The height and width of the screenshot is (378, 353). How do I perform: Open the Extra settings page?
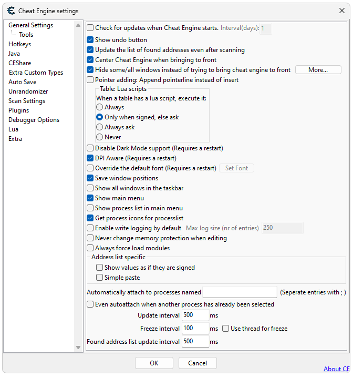coord(15,139)
